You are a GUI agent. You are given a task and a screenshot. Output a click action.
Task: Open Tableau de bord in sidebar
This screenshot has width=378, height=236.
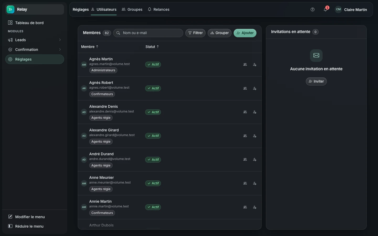pos(35,23)
